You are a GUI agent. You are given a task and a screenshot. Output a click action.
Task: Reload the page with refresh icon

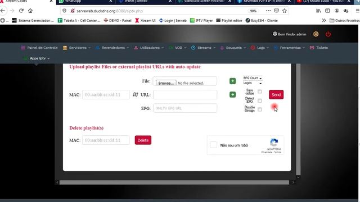click(x=21, y=11)
